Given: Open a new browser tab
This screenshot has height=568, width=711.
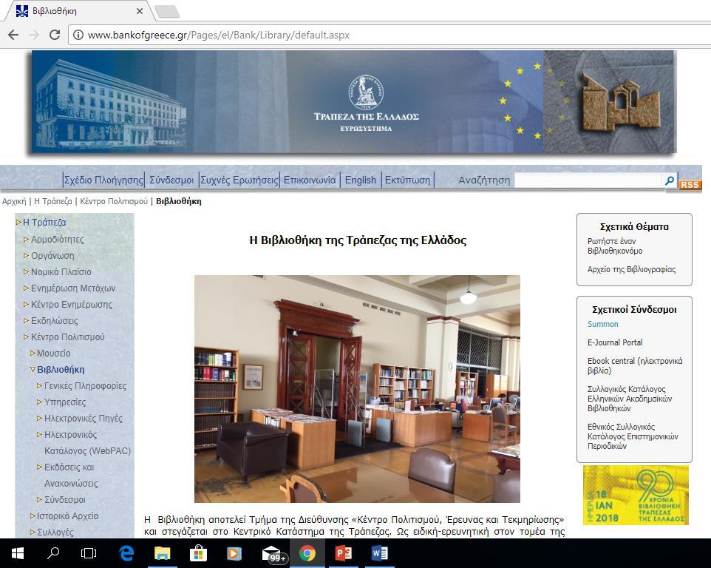Looking at the screenshot, I should coord(167,11).
